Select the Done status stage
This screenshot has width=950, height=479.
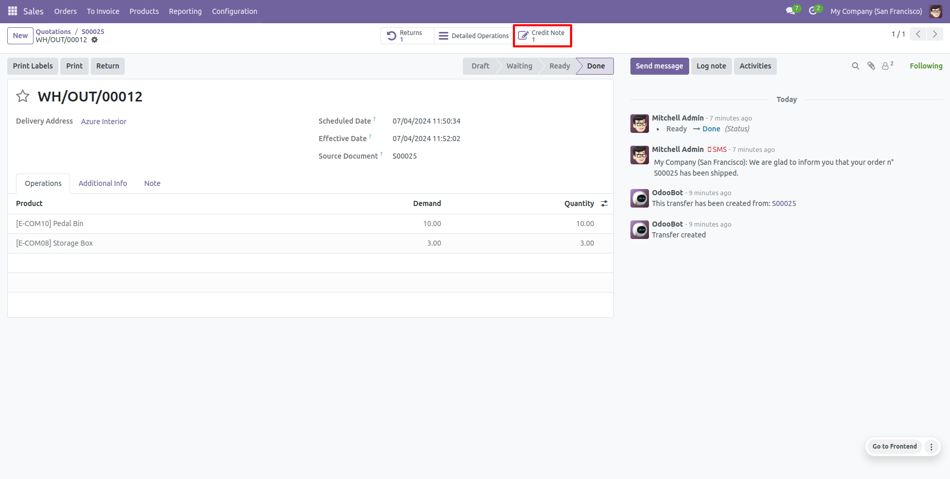click(x=596, y=66)
